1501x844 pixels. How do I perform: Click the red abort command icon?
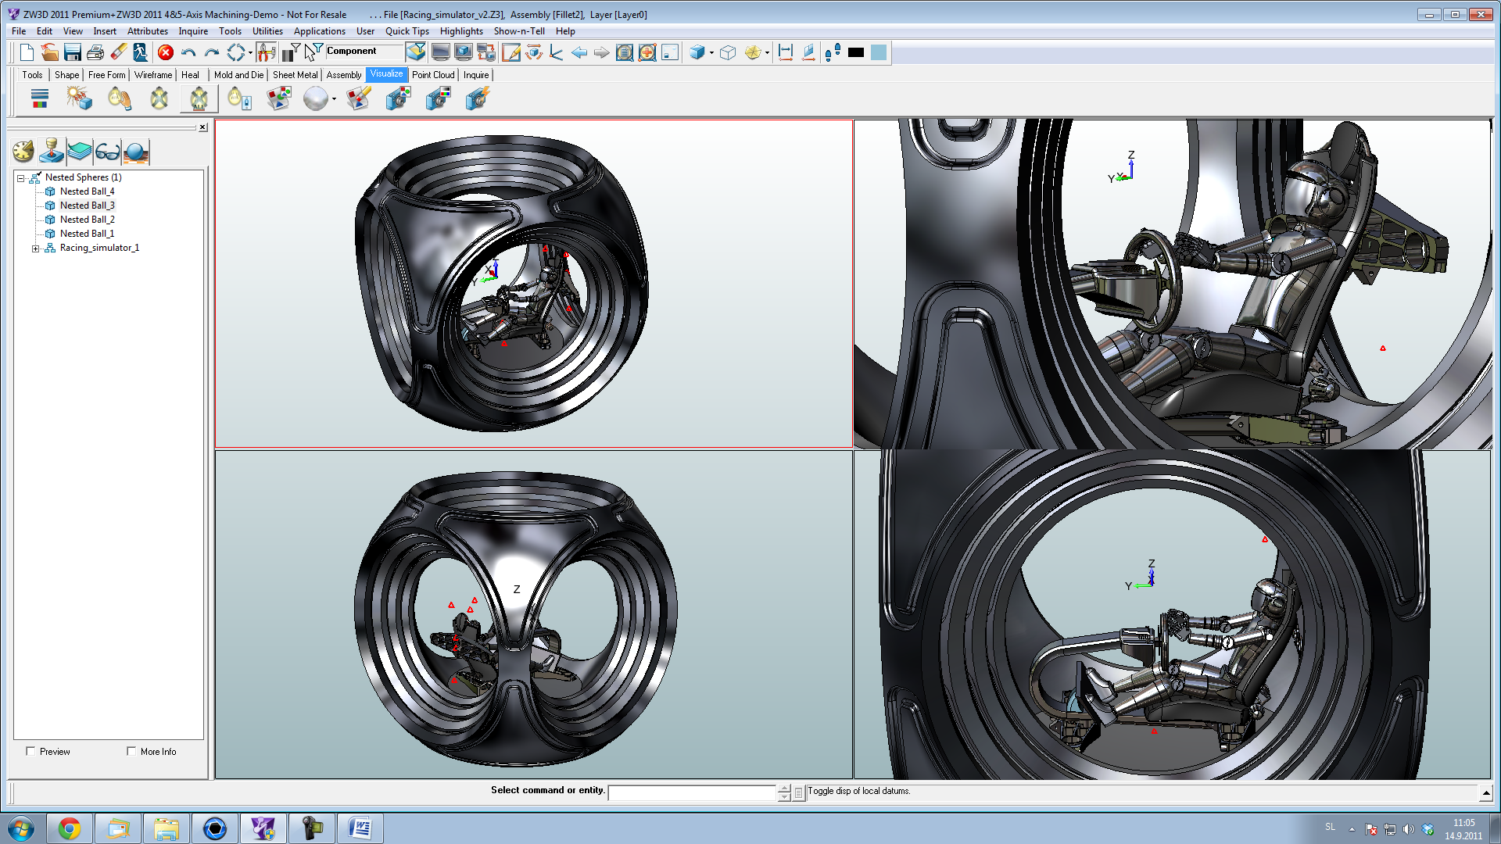tap(165, 52)
